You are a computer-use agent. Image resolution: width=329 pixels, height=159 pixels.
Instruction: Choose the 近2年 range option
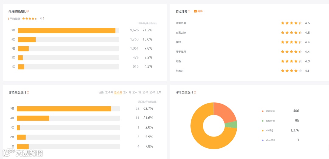coord(145,92)
